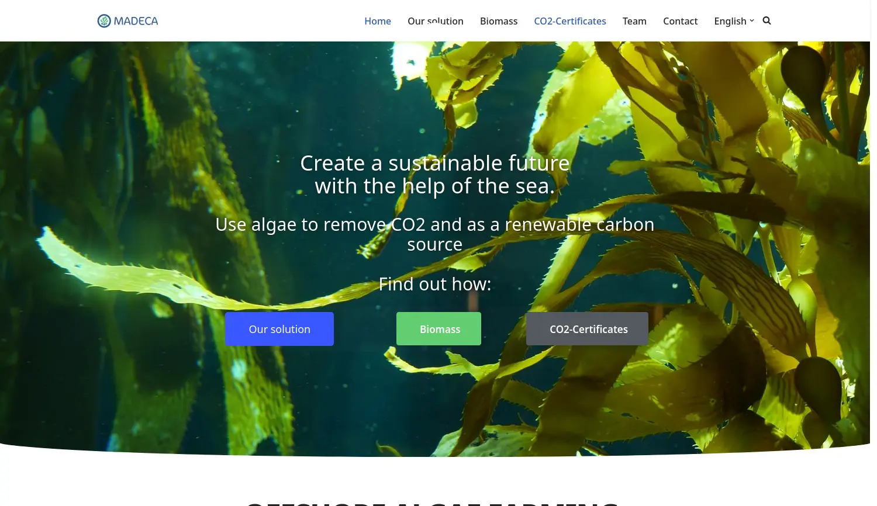This screenshot has height=506, width=877.
Task: Open Our solution in the navigation bar
Action: coord(436,21)
